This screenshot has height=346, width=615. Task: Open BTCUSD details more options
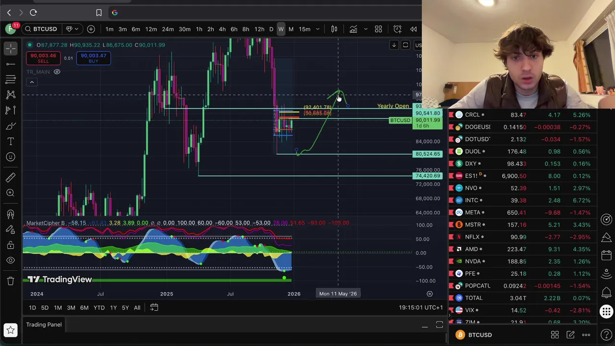[x=586, y=335]
